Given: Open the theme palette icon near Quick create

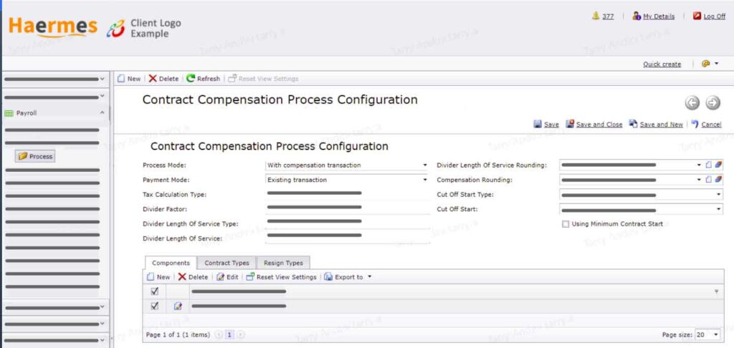Looking at the screenshot, I should [x=706, y=64].
